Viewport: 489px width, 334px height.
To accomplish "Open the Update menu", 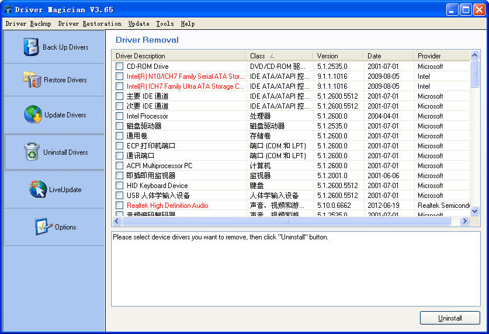I will click(x=139, y=24).
